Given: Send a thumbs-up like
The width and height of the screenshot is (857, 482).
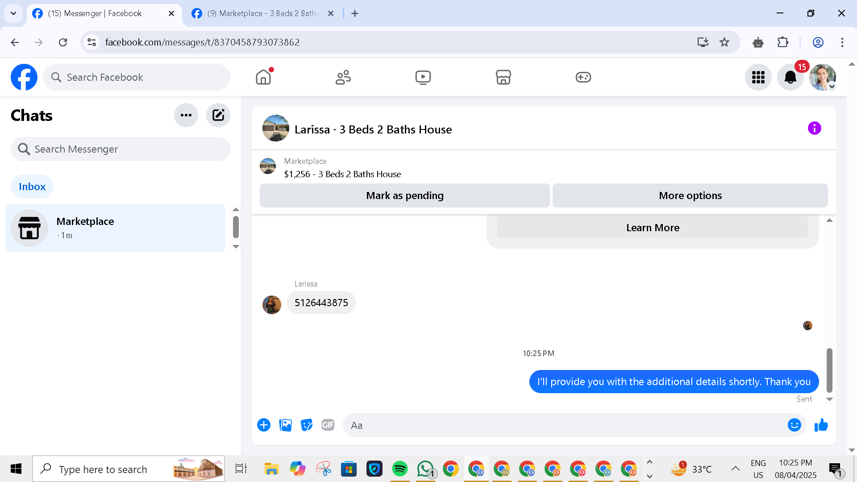Looking at the screenshot, I should (821, 425).
